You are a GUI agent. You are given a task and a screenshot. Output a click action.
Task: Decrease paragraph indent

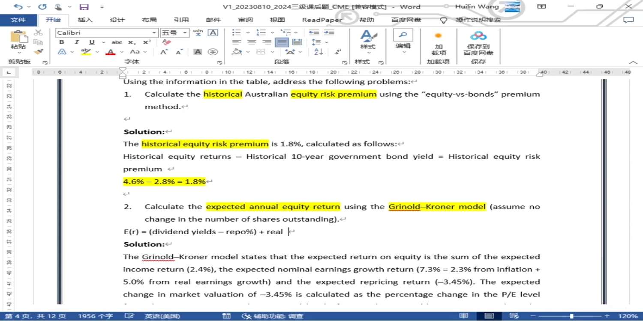click(314, 33)
